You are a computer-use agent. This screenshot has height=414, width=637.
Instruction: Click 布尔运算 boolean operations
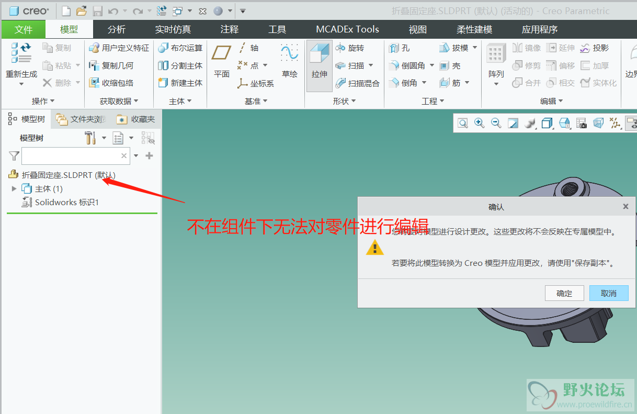click(180, 48)
